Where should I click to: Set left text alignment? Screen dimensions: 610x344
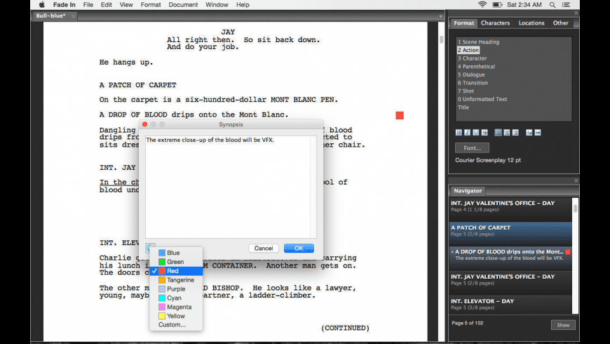point(498,133)
